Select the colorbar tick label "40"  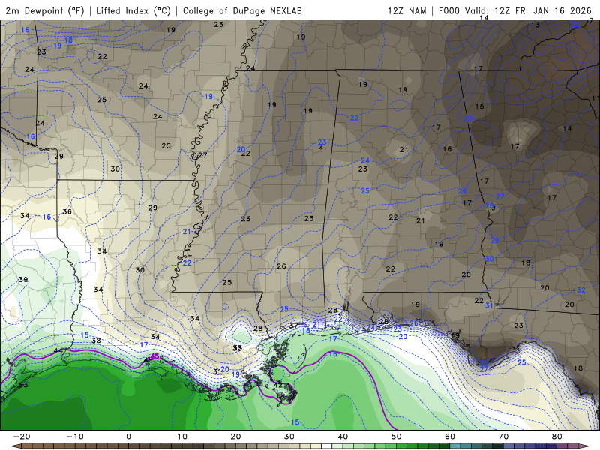(x=343, y=436)
